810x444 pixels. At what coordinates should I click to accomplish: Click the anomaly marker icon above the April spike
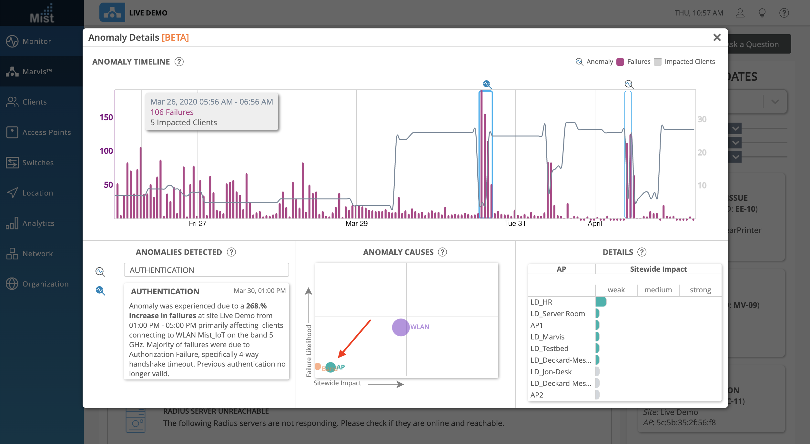point(629,85)
